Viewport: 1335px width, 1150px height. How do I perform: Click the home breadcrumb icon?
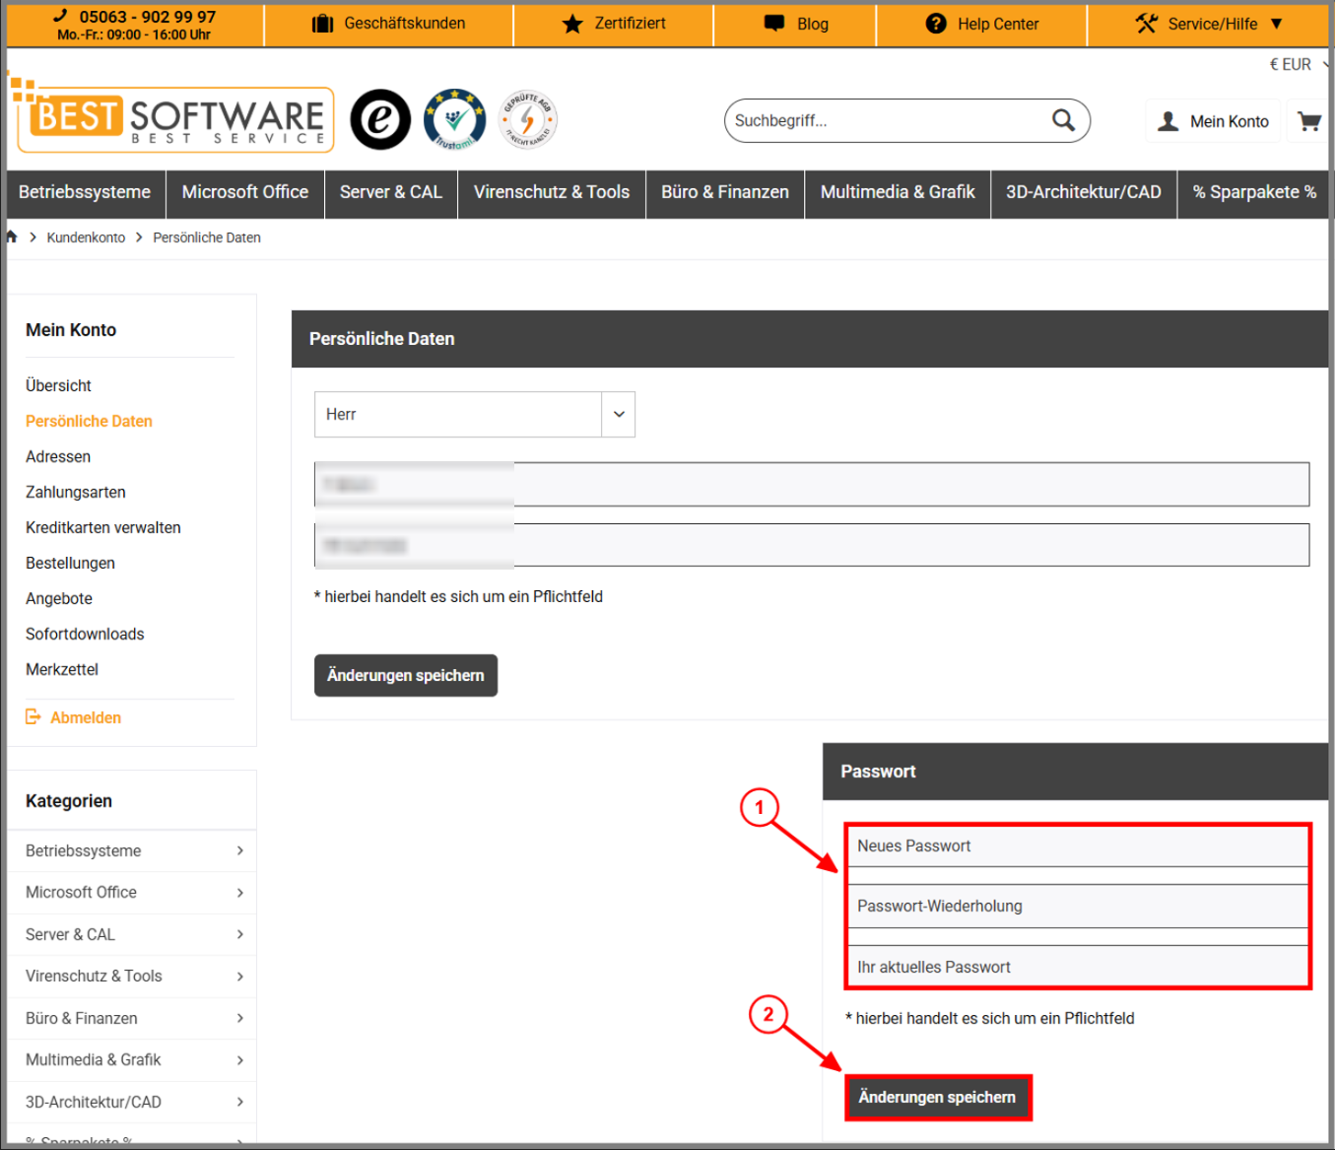12,237
